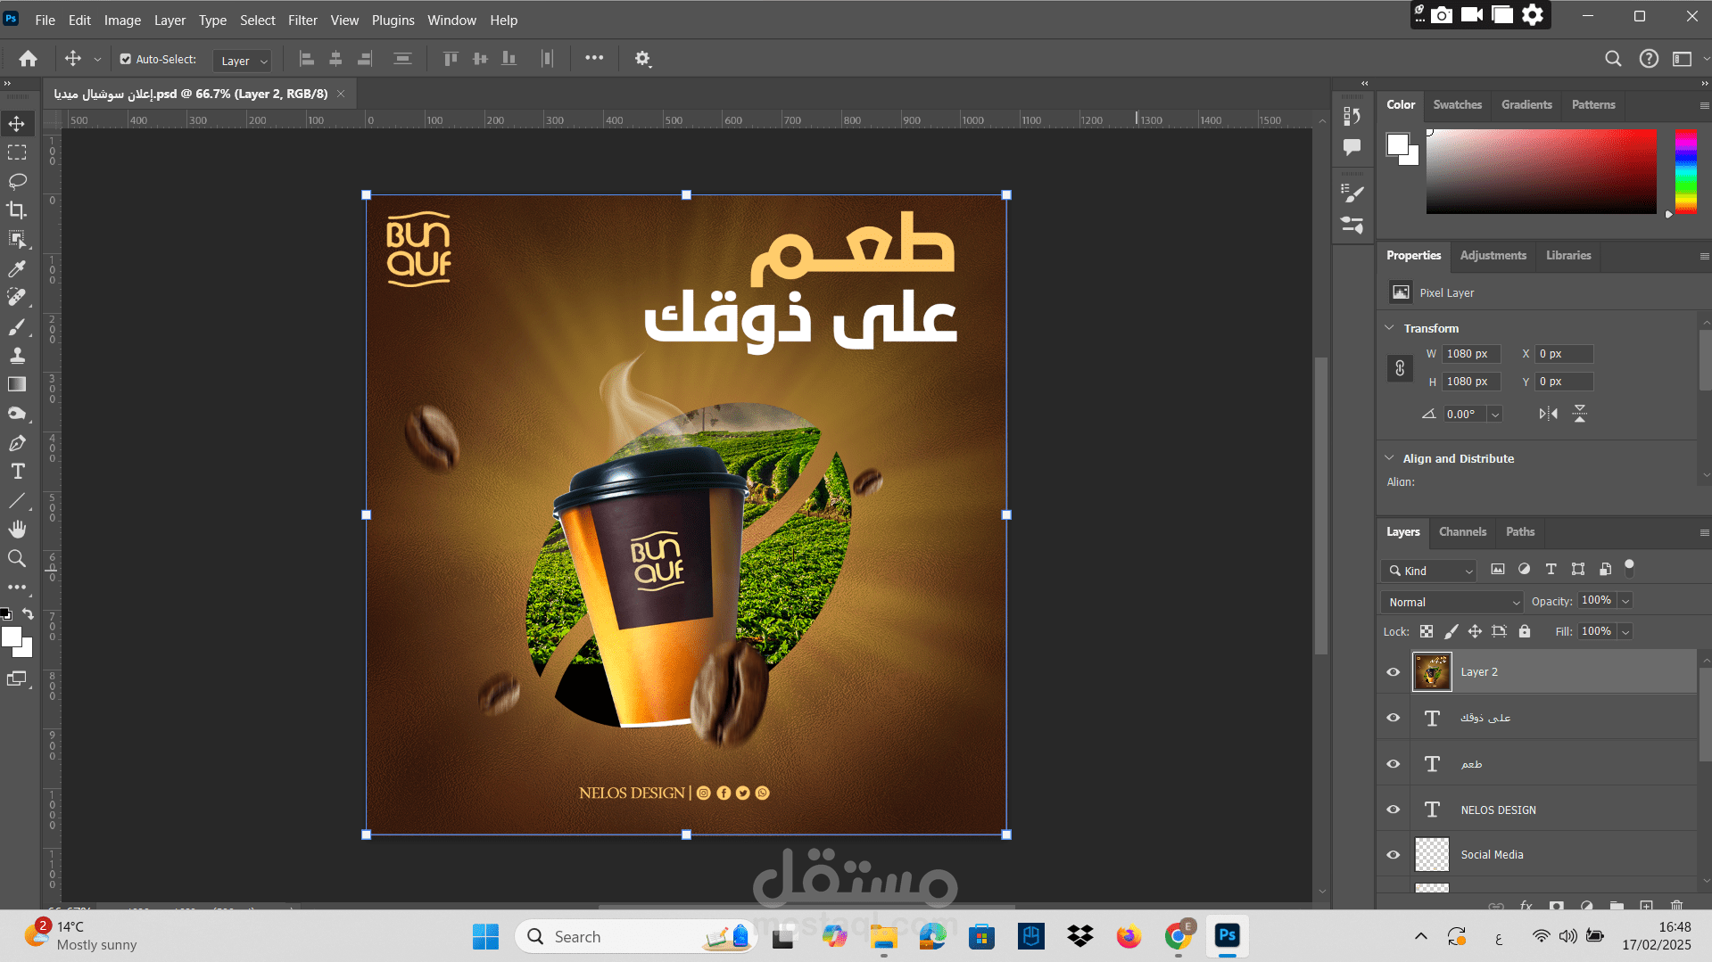The height and width of the screenshot is (962, 1712).
Task: Click the foreground color swatch in toolbar
Action: pos(12,637)
